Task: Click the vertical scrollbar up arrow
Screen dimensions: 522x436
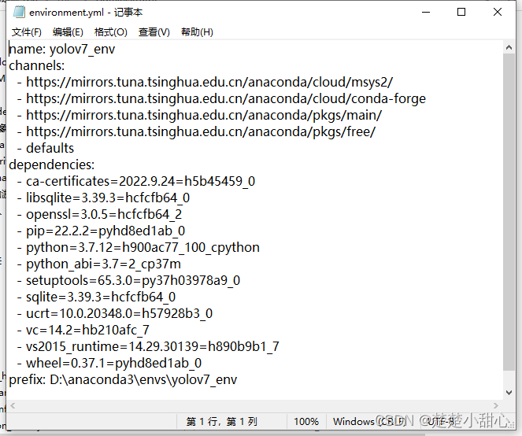Action: pos(509,47)
